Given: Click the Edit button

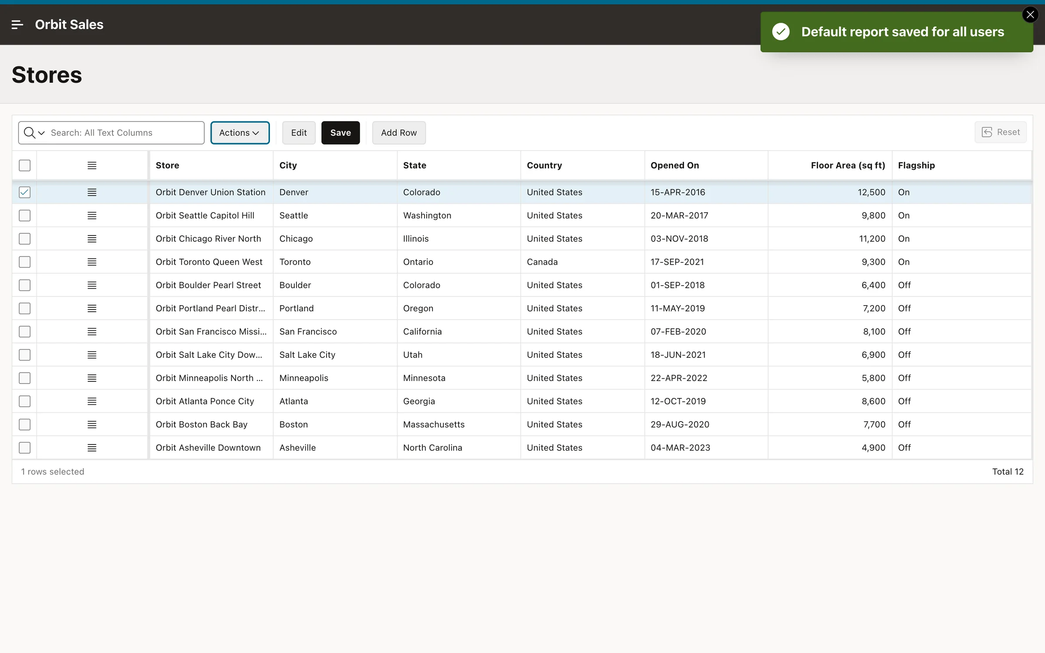Looking at the screenshot, I should [x=299, y=133].
